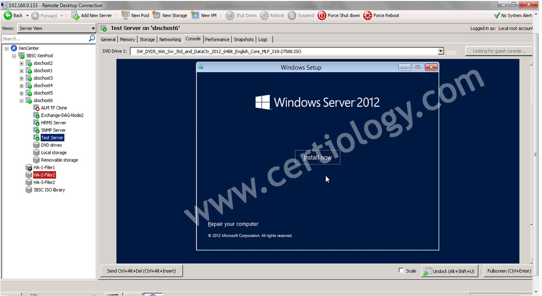
Task: Open the Back history dropdown arrow
Action: click(x=27, y=16)
